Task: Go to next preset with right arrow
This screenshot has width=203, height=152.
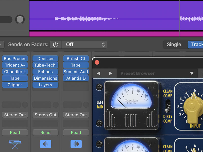Action: [110, 73]
